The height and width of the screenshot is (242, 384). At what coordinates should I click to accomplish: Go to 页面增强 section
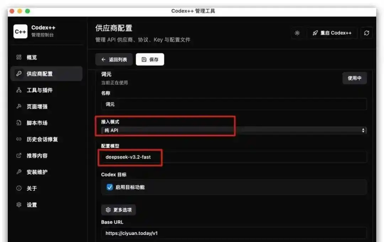[x=46, y=106]
